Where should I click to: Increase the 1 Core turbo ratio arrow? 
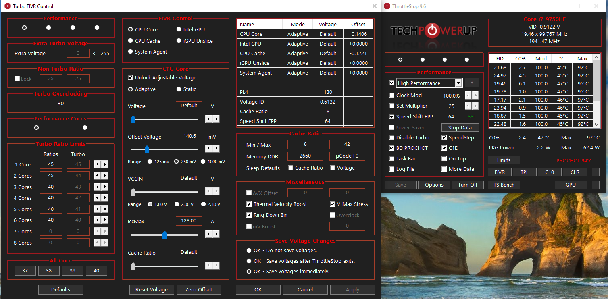pyautogui.click(x=105, y=164)
